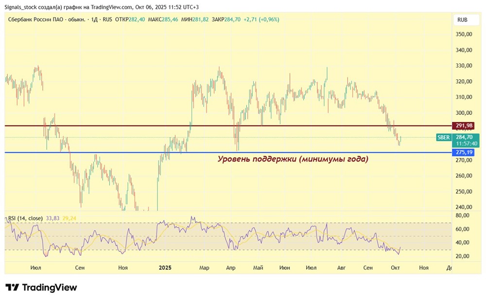
Task: Click the Май label on time axis
Action: pyautogui.click(x=258, y=267)
